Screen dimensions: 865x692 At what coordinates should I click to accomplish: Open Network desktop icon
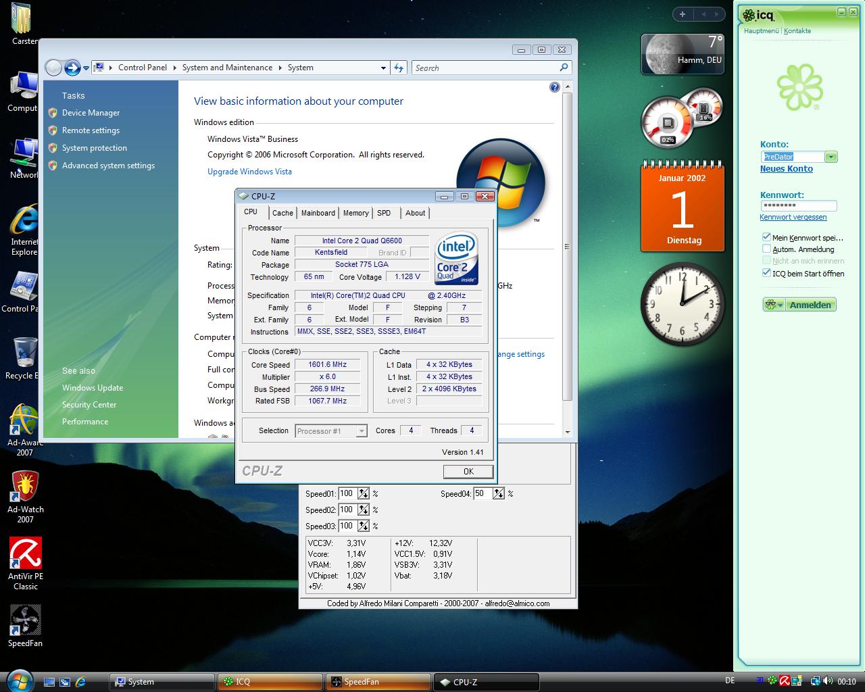pos(24,158)
